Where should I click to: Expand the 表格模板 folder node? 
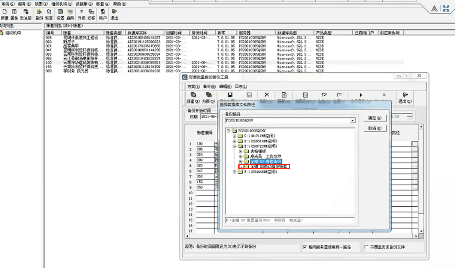[x=240, y=151]
